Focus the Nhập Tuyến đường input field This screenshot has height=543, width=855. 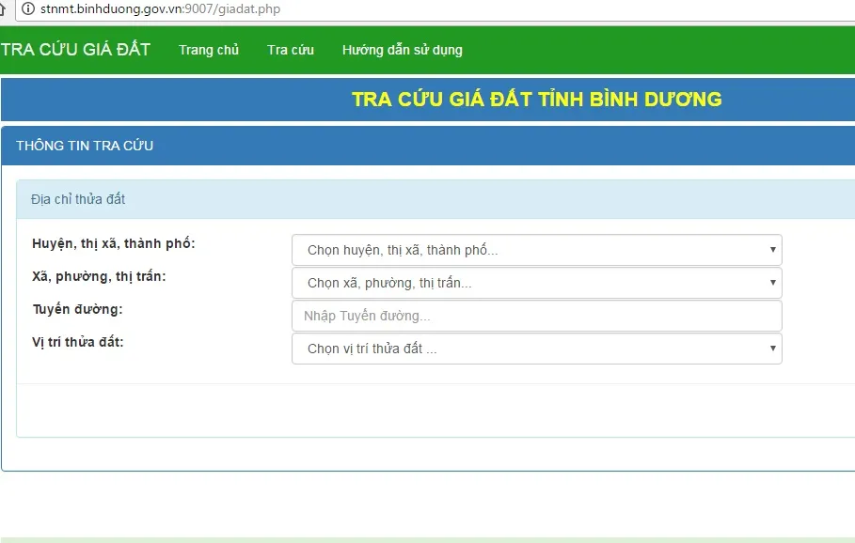point(537,316)
